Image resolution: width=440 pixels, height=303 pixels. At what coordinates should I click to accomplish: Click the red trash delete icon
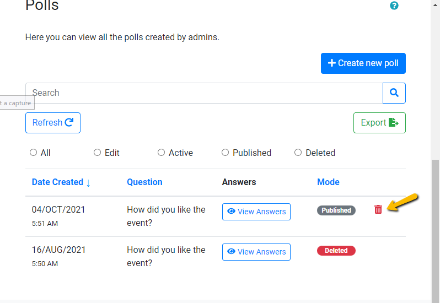[378, 209]
